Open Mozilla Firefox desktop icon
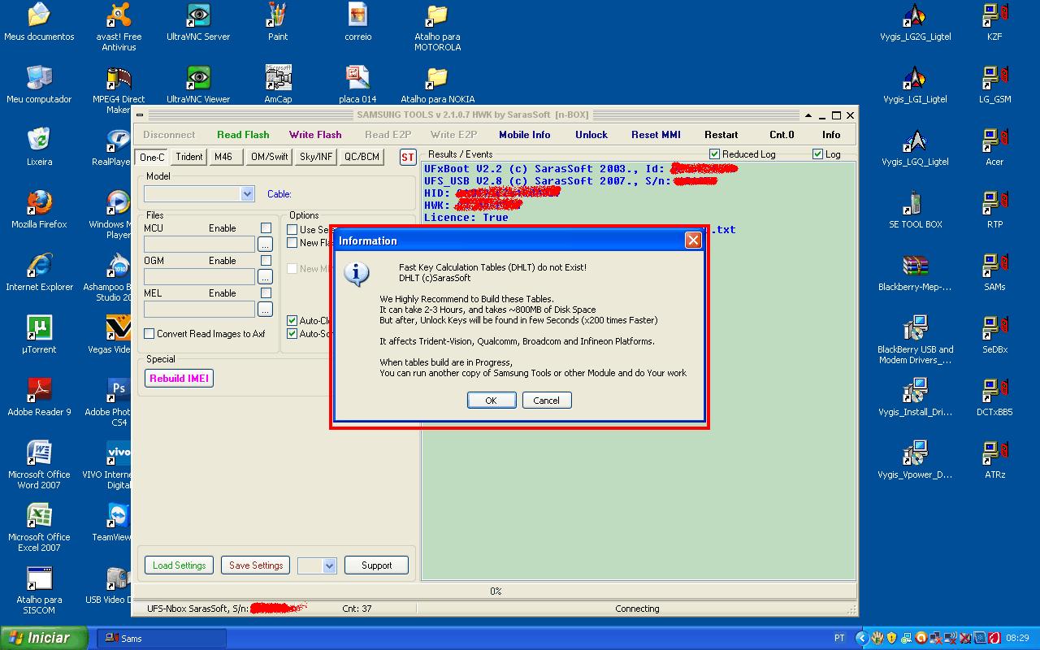1040x650 pixels. [39, 210]
